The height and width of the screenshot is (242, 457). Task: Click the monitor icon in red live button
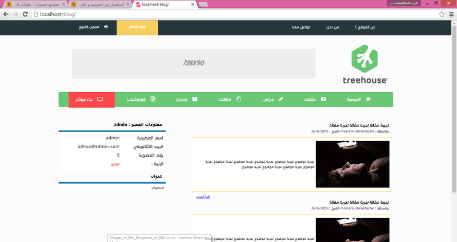(100, 99)
